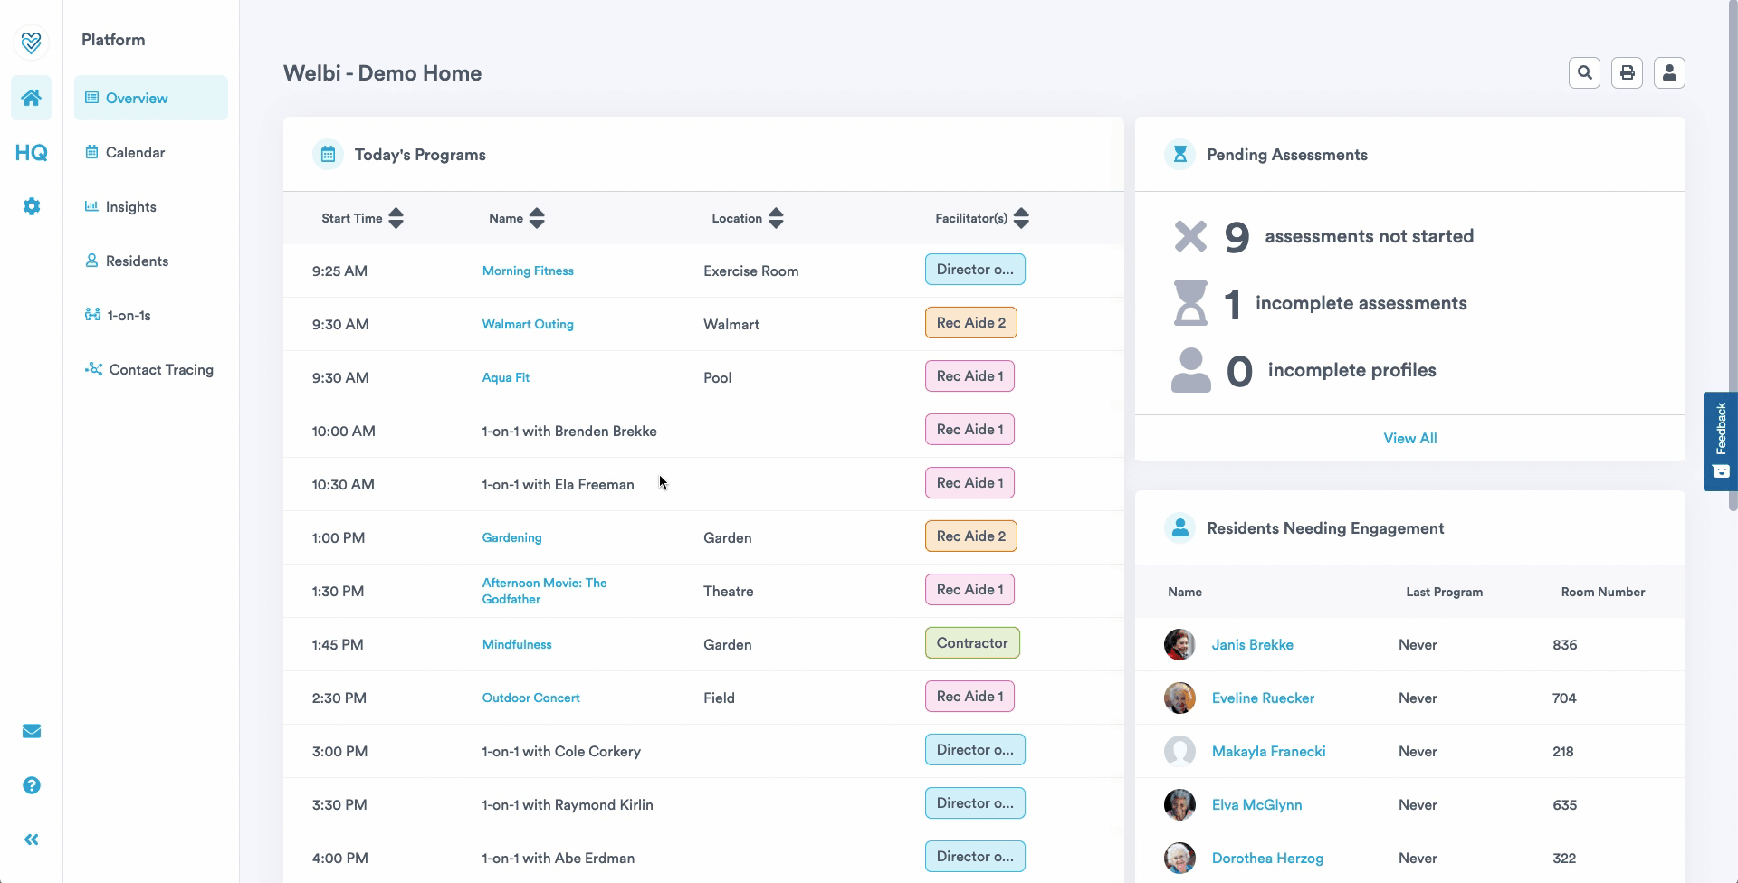
Task: Click Director tag on Cole Corkery 1-on-1
Action: pos(975,750)
